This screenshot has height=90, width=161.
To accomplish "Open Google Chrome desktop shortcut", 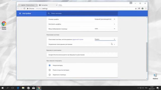I will [x=4, y=25].
